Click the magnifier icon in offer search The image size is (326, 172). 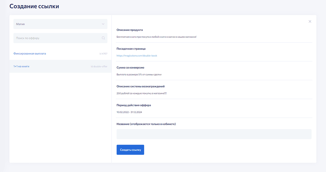click(x=103, y=38)
